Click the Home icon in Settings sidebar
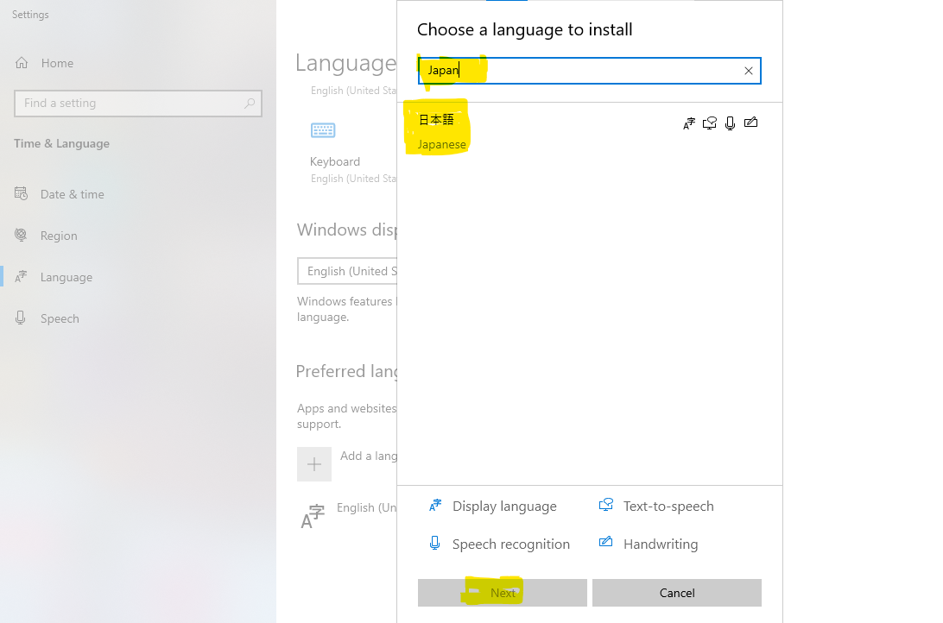943x623 pixels. [22, 62]
